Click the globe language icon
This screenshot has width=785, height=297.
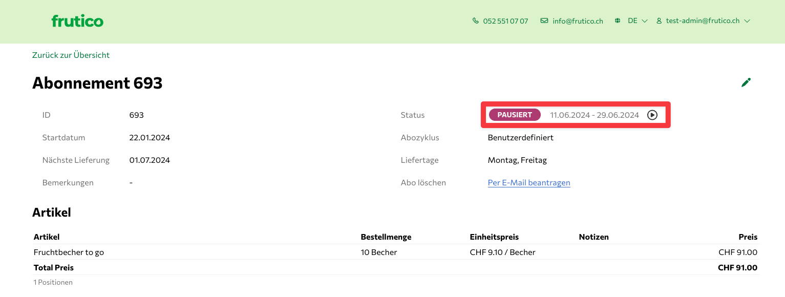(618, 21)
